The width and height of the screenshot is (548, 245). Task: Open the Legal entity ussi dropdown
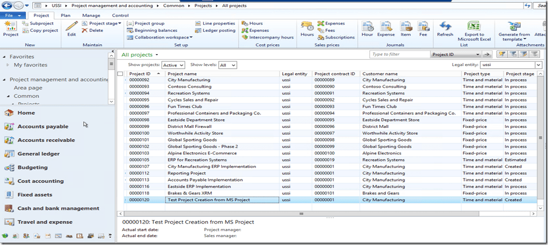(538, 65)
